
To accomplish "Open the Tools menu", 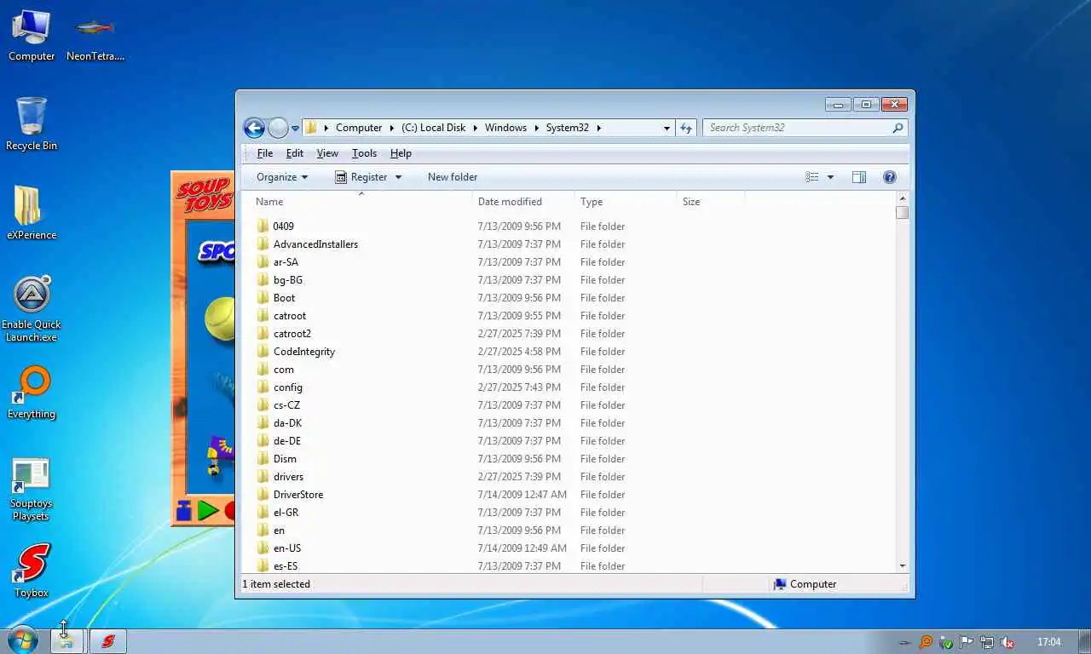I will click(x=364, y=153).
